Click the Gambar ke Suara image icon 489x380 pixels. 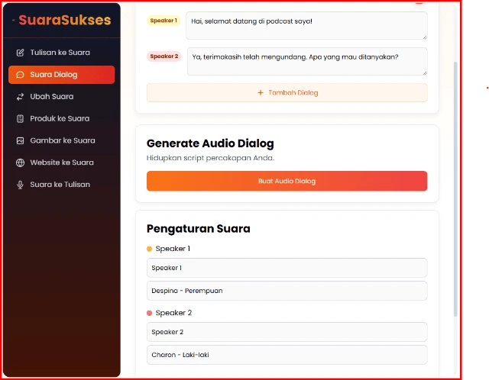click(21, 140)
